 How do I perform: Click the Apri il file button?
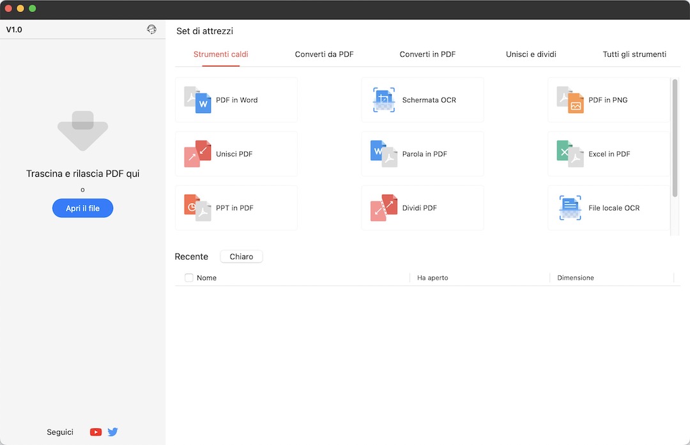point(82,207)
